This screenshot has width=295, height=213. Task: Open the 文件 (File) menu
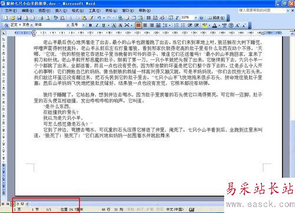(11, 11)
